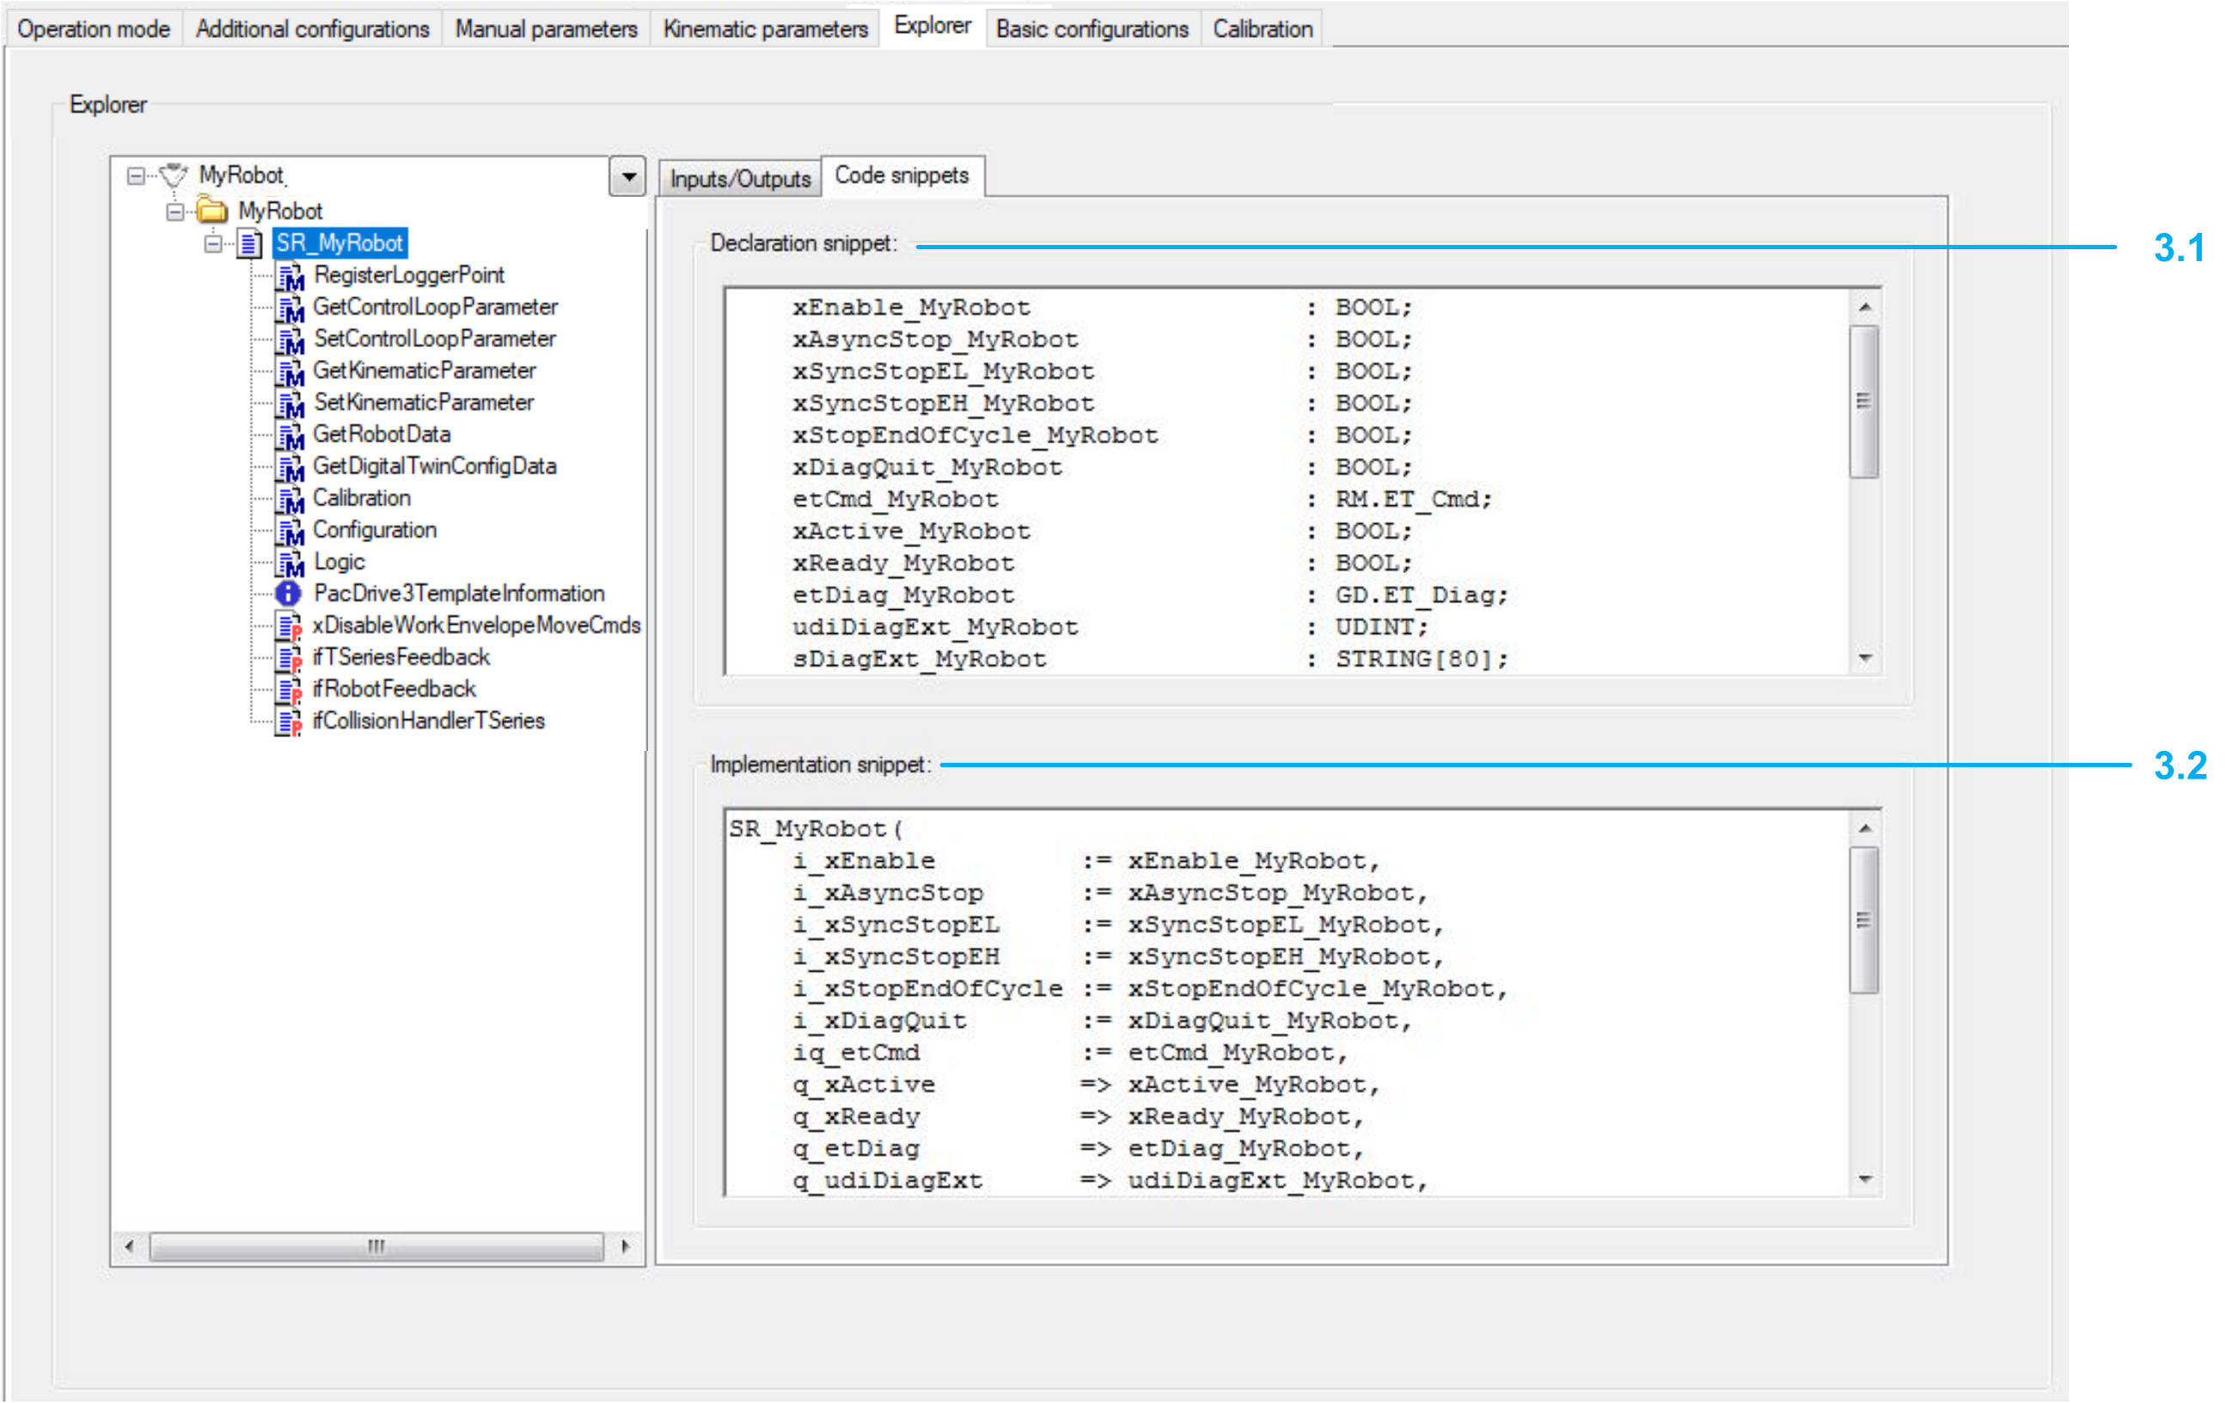The height and width of the screenshot is (1403, 2233).
Task: Click the Calibration method icon in tree
Action: tap(290, 499)
